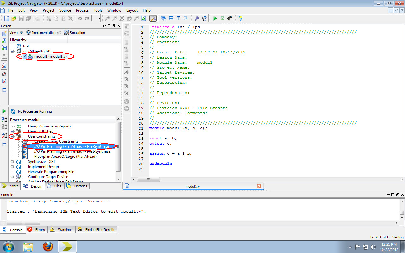
Task: Click the Console panel horizontal scrollbar
Action: [23, 223]
